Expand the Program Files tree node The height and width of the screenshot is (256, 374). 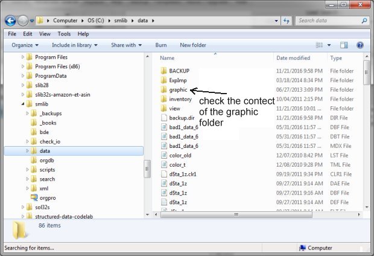23,57
